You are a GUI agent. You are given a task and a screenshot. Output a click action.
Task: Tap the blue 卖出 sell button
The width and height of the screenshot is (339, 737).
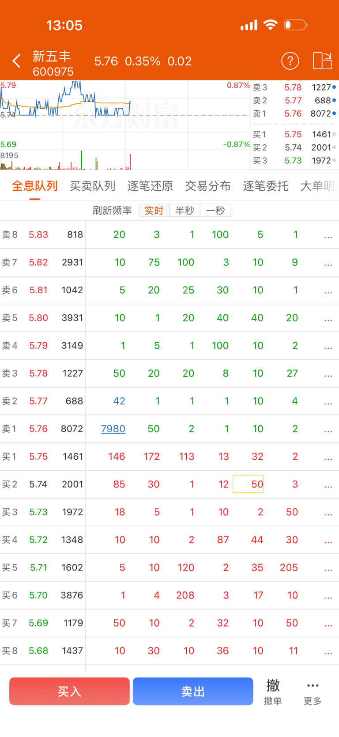pos(193,692)
